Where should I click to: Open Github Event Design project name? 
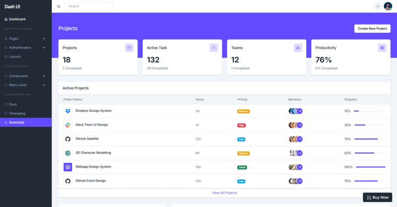[x=91, y=181]
